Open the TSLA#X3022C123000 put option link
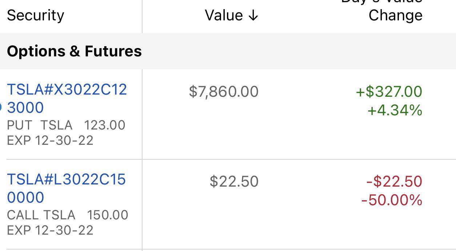The image size is (456, 251). tap(67, 99)
